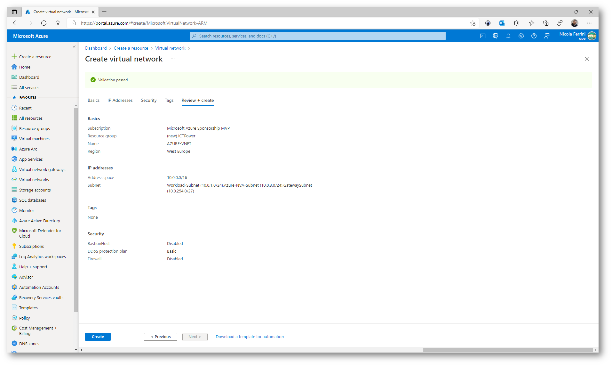
Task: Collapse the left sidebar with chevron
Action: pos(74,47)
